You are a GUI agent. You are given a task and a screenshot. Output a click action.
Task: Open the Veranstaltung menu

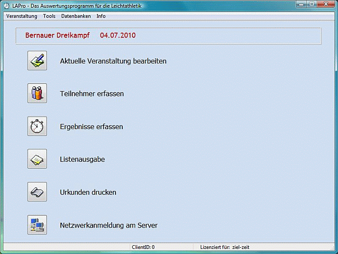(21, 16)
